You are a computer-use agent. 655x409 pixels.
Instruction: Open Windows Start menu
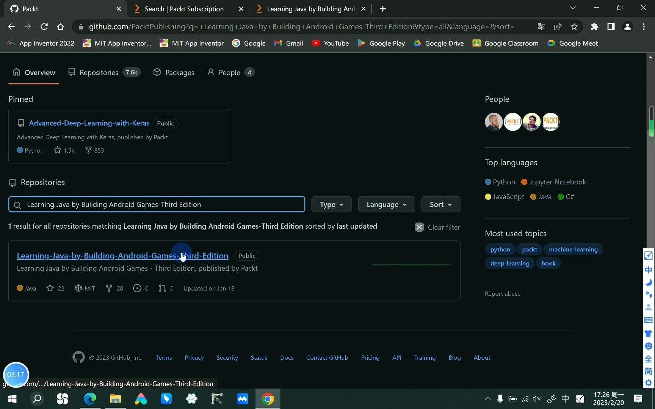12,399
